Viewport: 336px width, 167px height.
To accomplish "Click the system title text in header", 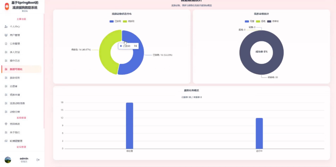I will point(24,5).
